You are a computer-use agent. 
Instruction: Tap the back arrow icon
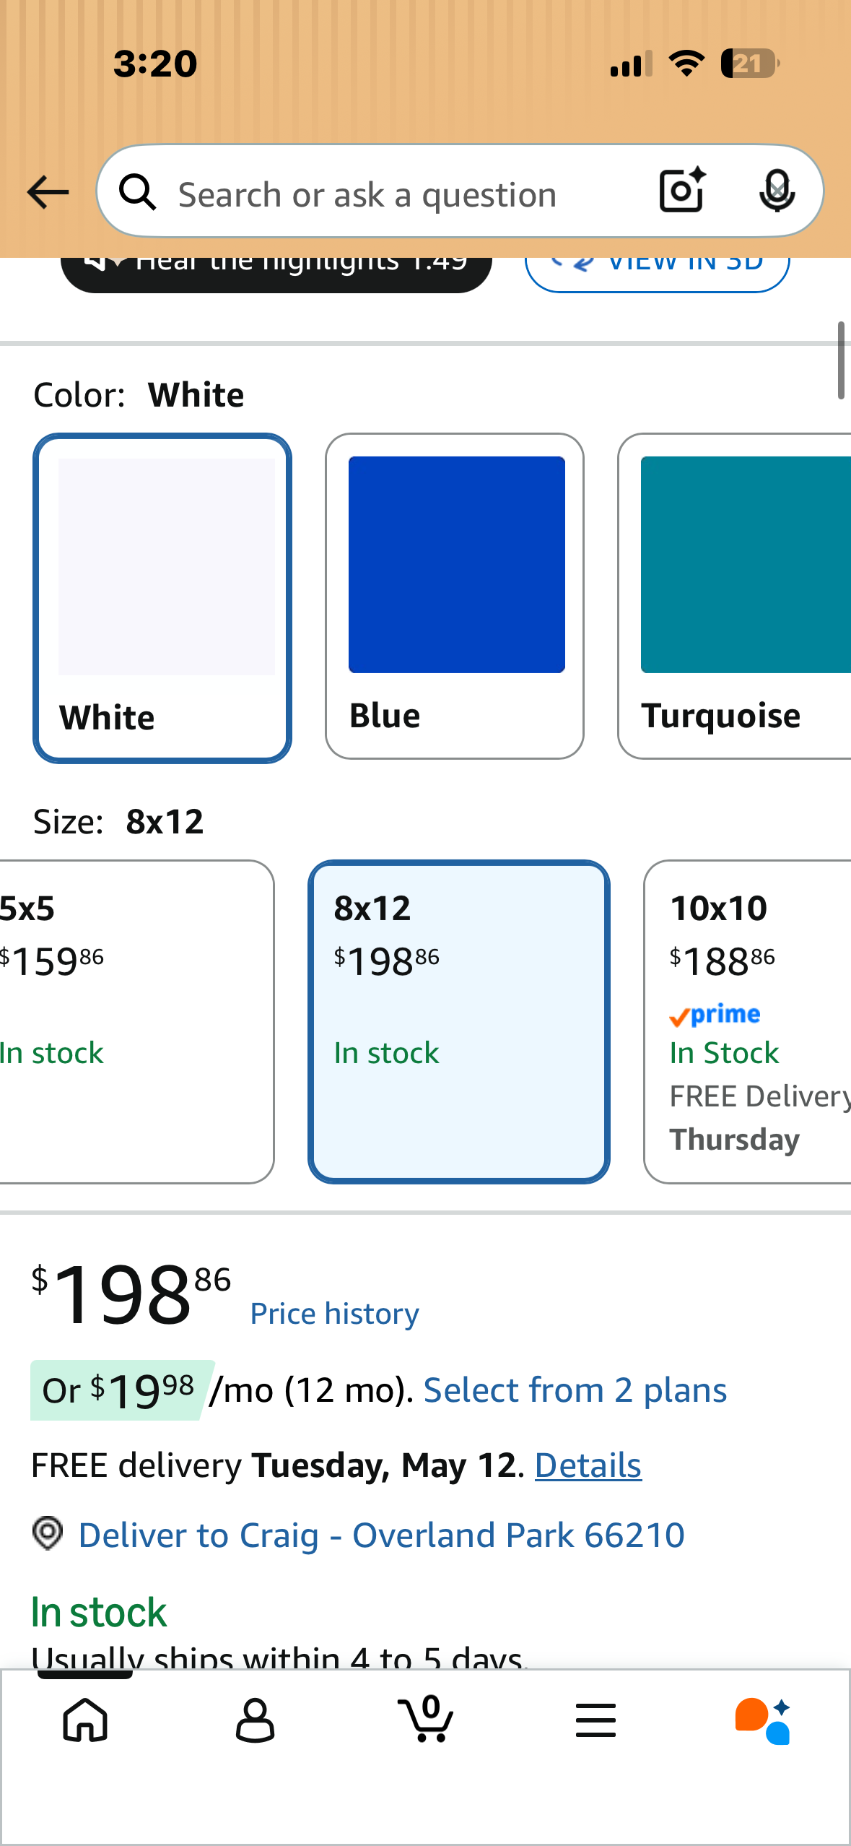pyautogui.click(x=48, y=193)
